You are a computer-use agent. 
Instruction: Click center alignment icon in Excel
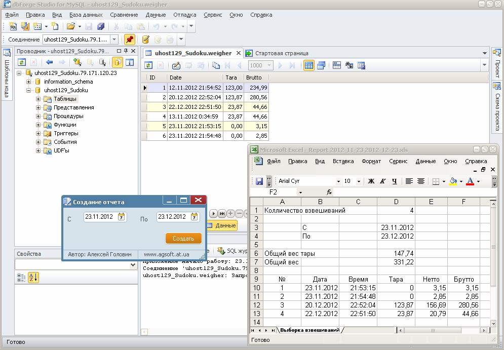tap(421, 181)
